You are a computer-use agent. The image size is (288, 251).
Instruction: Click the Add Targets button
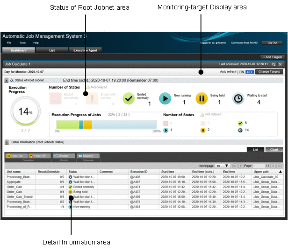[x=272, y=57]
